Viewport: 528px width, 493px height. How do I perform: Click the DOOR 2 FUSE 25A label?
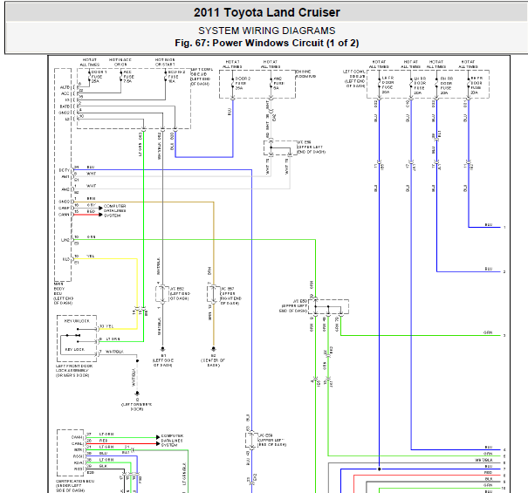pyautogui.click(x=243, y=83)
